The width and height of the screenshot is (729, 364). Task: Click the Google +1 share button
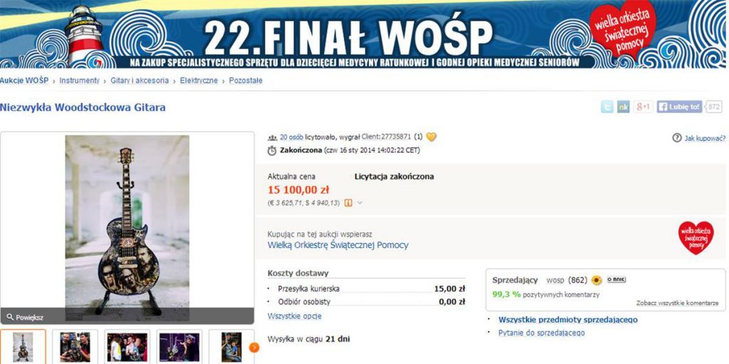tap(643, 107)
